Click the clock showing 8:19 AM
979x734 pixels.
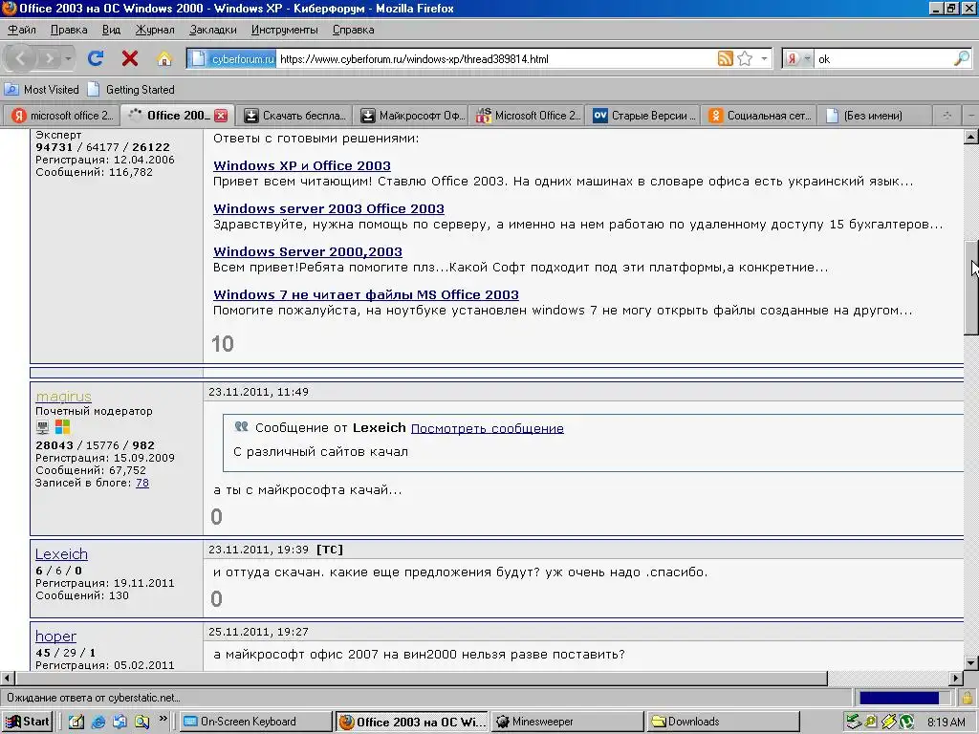(x=946, y=723)
